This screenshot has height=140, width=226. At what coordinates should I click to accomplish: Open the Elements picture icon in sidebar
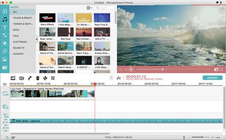coord(5,59)
